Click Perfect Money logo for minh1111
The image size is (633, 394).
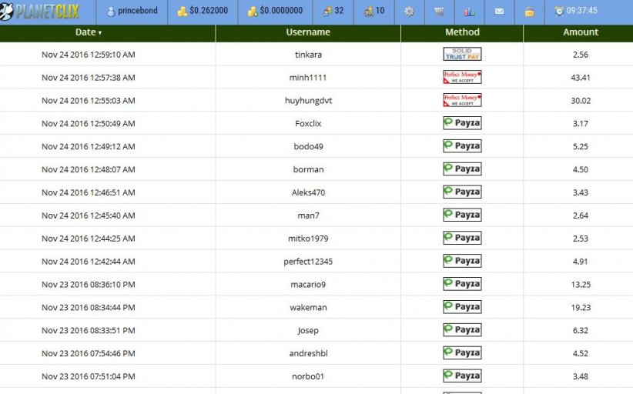click(x=462, y=77)
